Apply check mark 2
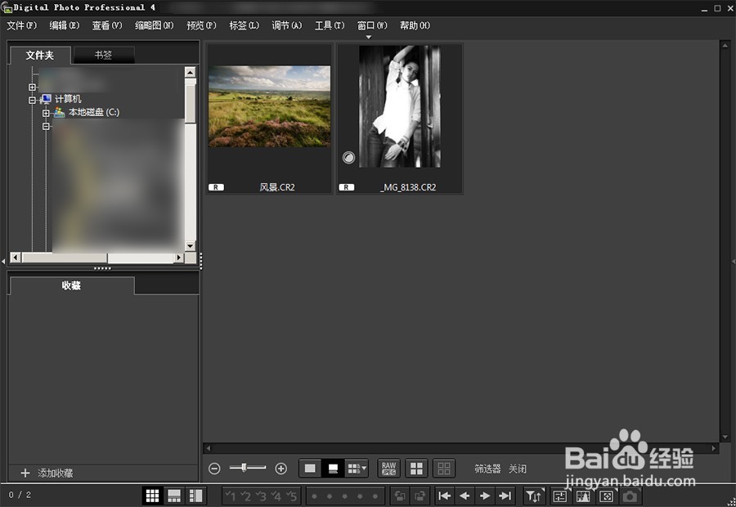Image resolution: width=736 pixels, height=507 pixels. 245,496
